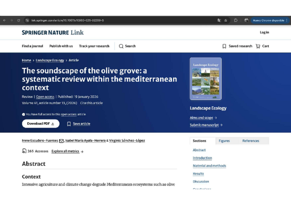Jump to Abstract section link
The image size is (291, 205).
199,150
